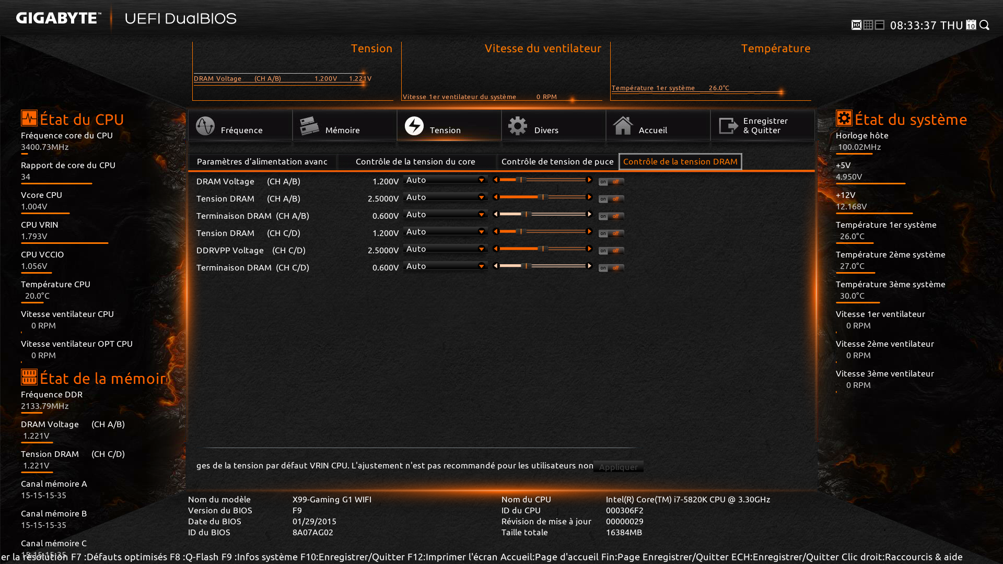
Task: Increase Terminaison DRAM (CH A/B) with right arrow
Action: click(x=590, y=214)
